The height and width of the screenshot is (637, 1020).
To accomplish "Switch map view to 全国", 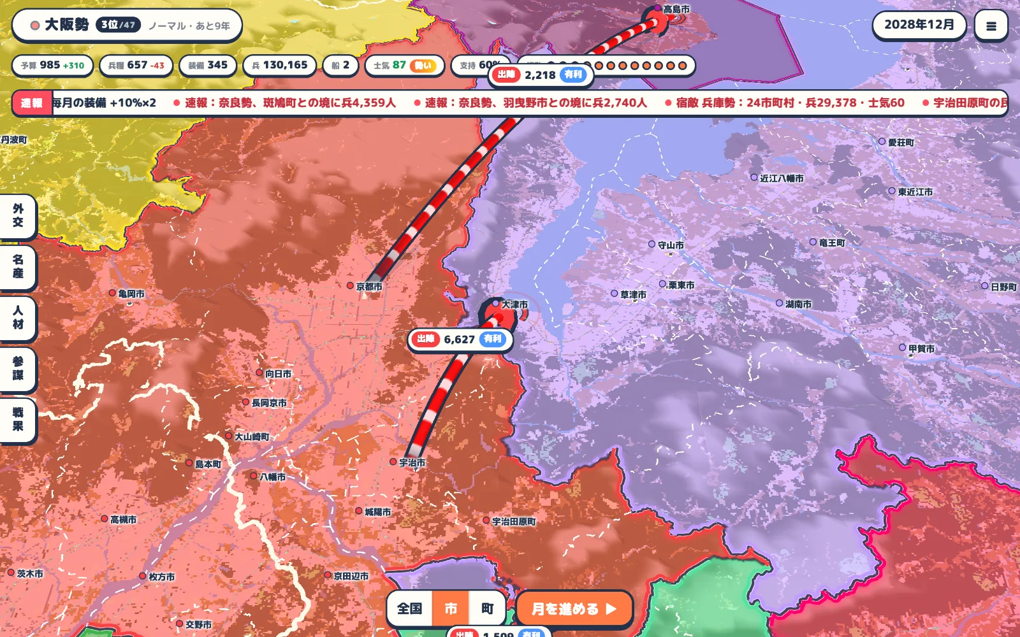I will [410, 609].
